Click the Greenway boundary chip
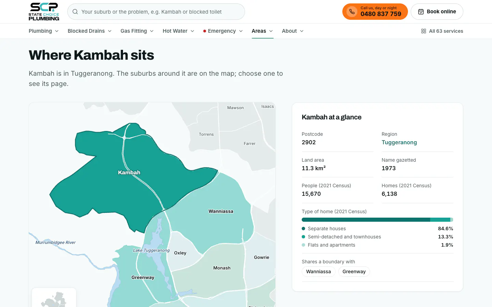Screen dimensions: 492x307 (354, 272)
